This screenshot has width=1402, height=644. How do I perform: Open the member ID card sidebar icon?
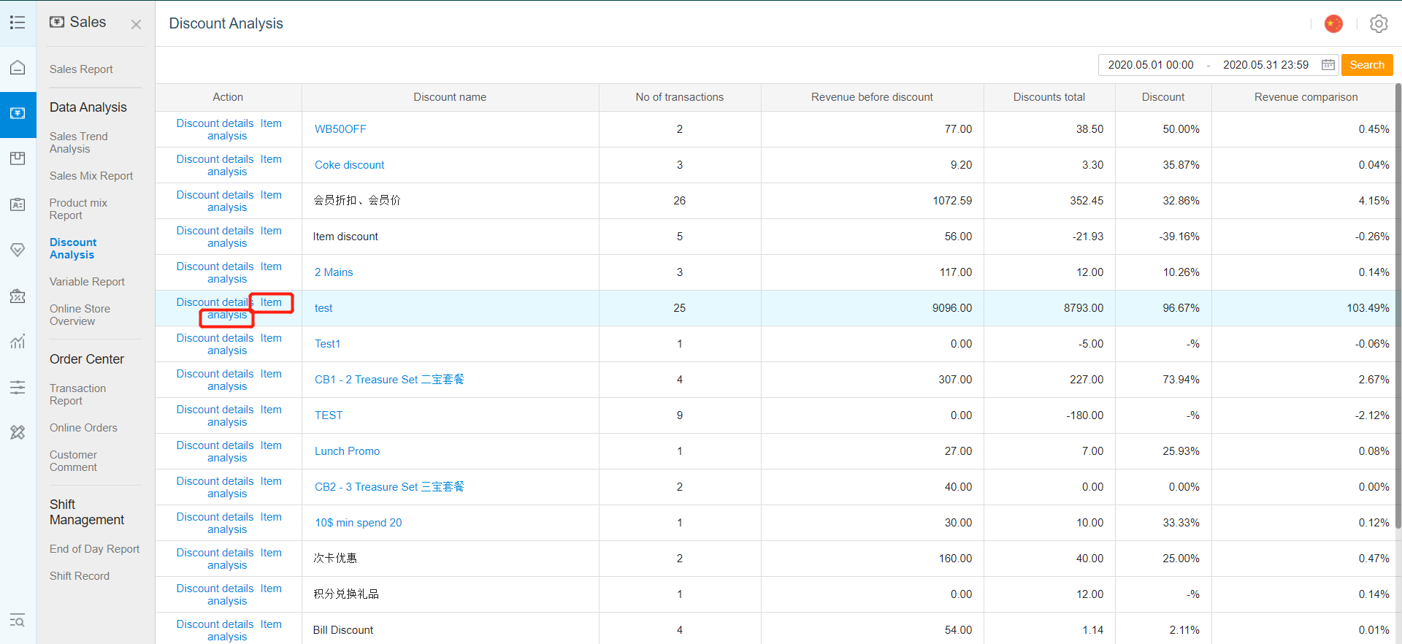tap(18, 204)
